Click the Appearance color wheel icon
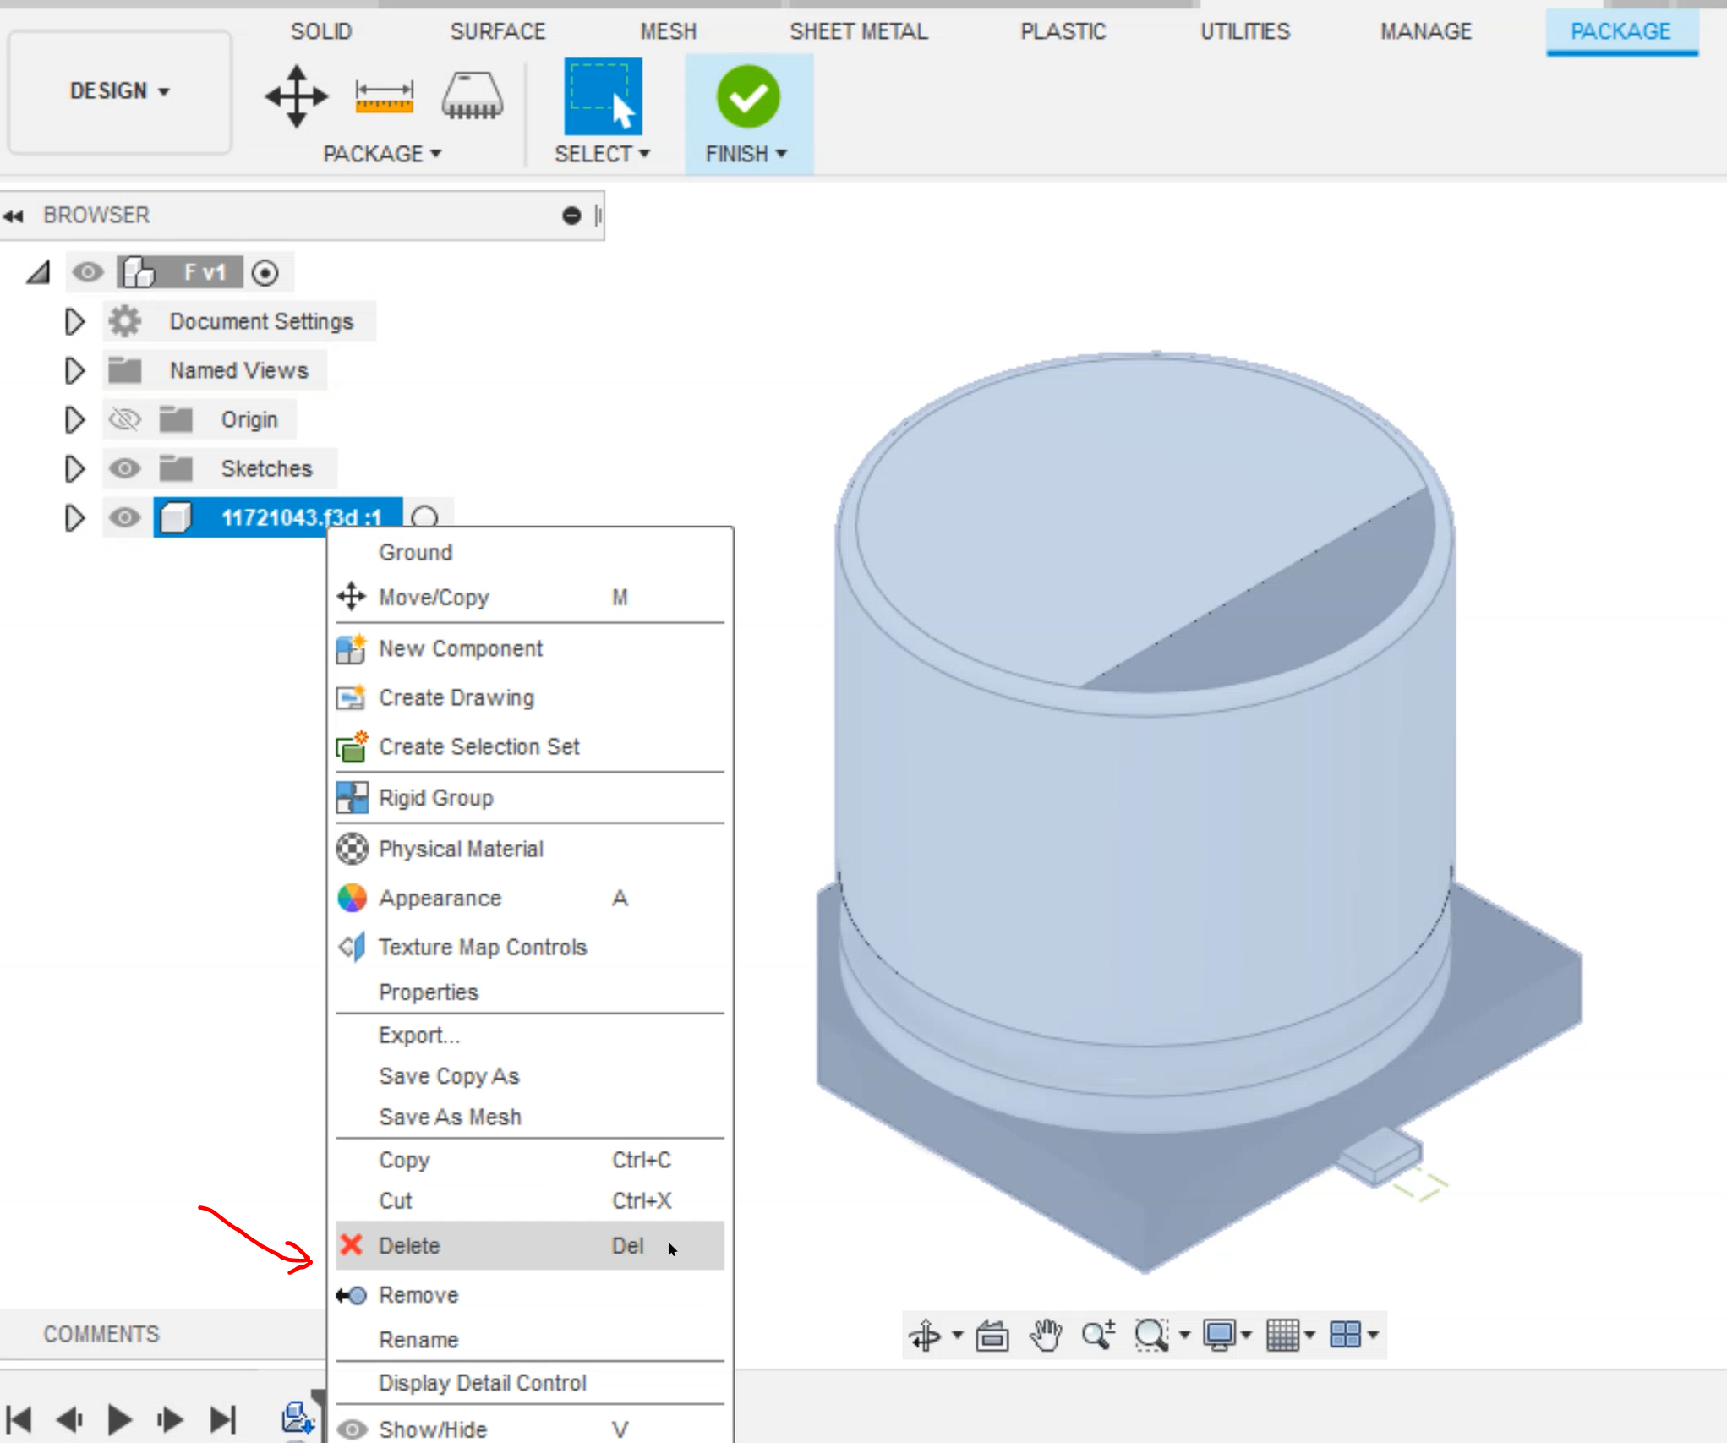Image resolution: width=1727 pixels, height=1443 pixels. click(x=353, y=898)
